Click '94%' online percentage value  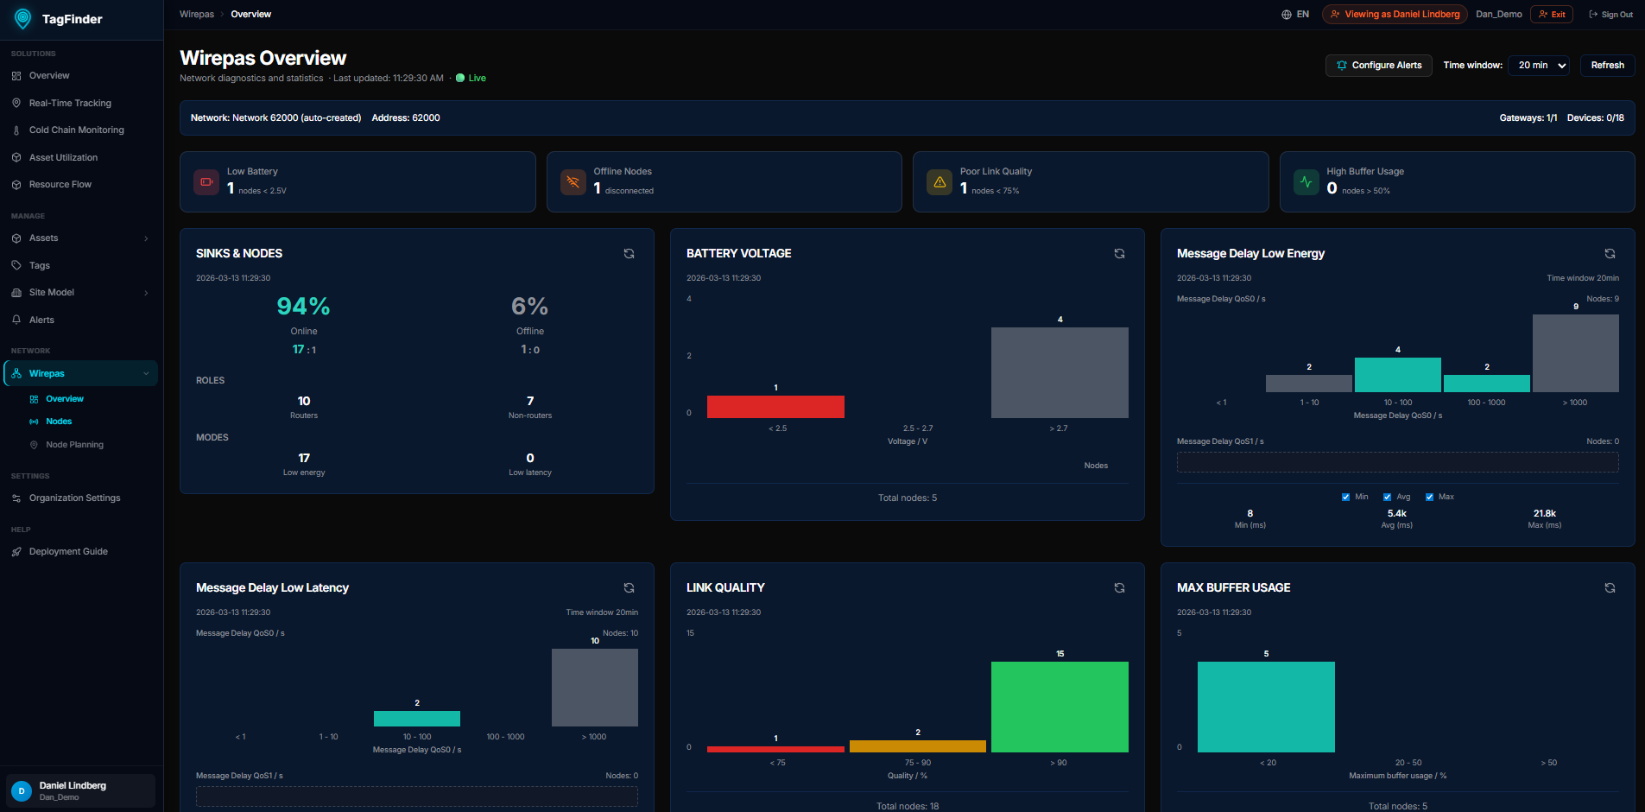coord(303,307)
